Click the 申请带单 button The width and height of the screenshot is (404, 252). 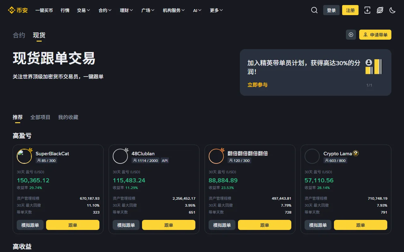coord(375,35)
